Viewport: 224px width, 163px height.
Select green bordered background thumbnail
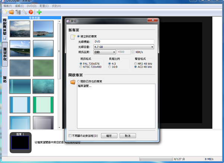click(43, 105)
